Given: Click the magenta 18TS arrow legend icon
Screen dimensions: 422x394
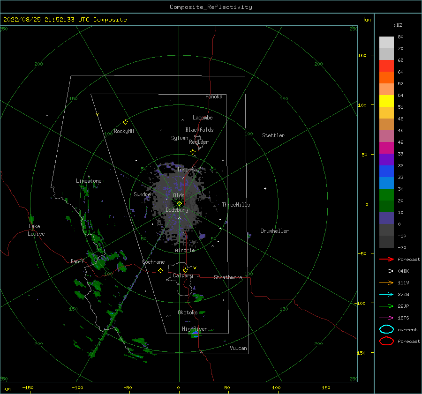Looking at the screenshot, I should [x=386, y=318].
